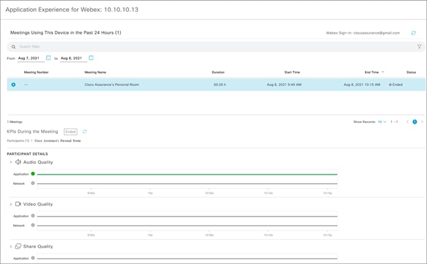Screen dimensions: 427x264
Task: Click the Audio Quality speaker icon
Action: pyautogui.click(x=18, y=162)
